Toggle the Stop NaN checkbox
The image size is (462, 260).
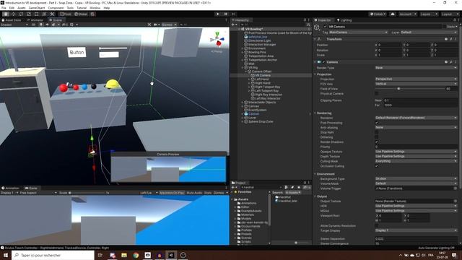[x=377, y=133]
